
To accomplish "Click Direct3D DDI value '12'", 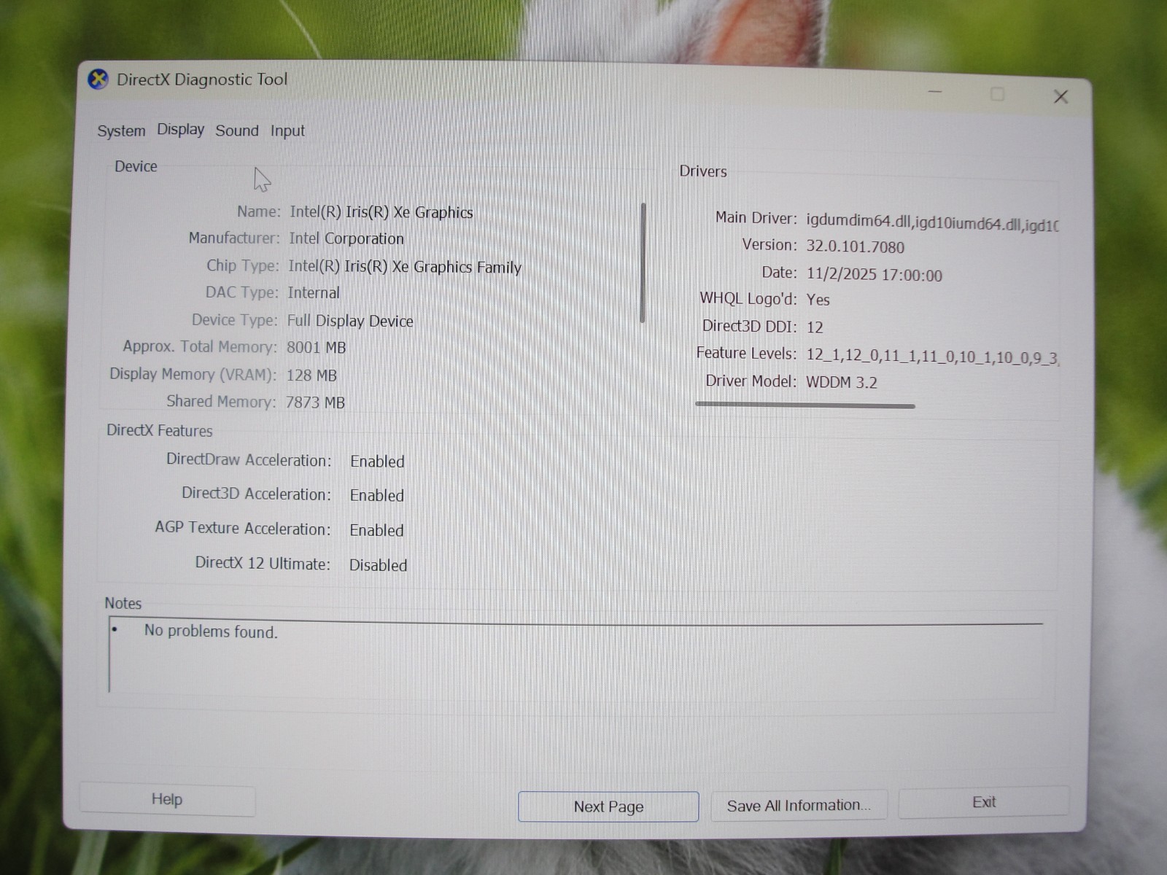I will (x=815, y=327).
